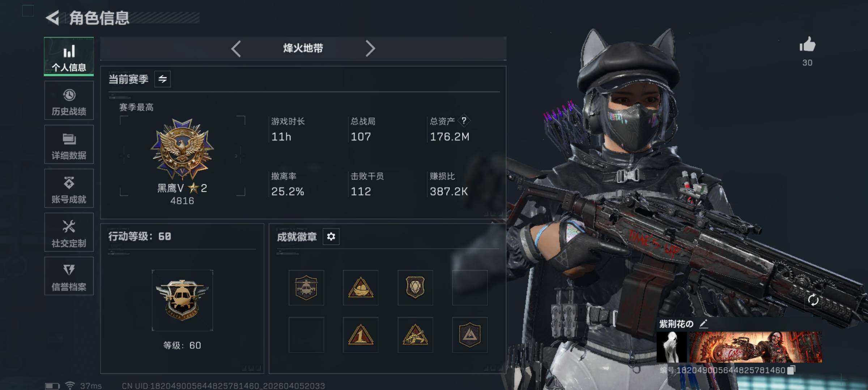The image size is (868, 390).
Task: Open the 成就徽章 gear settings
Action: tap(331, 237)
